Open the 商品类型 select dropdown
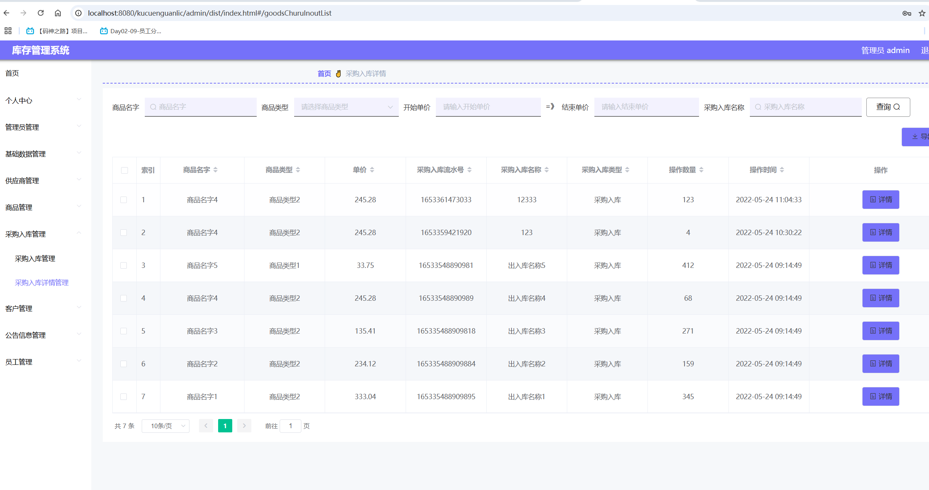 pos(346,107)
